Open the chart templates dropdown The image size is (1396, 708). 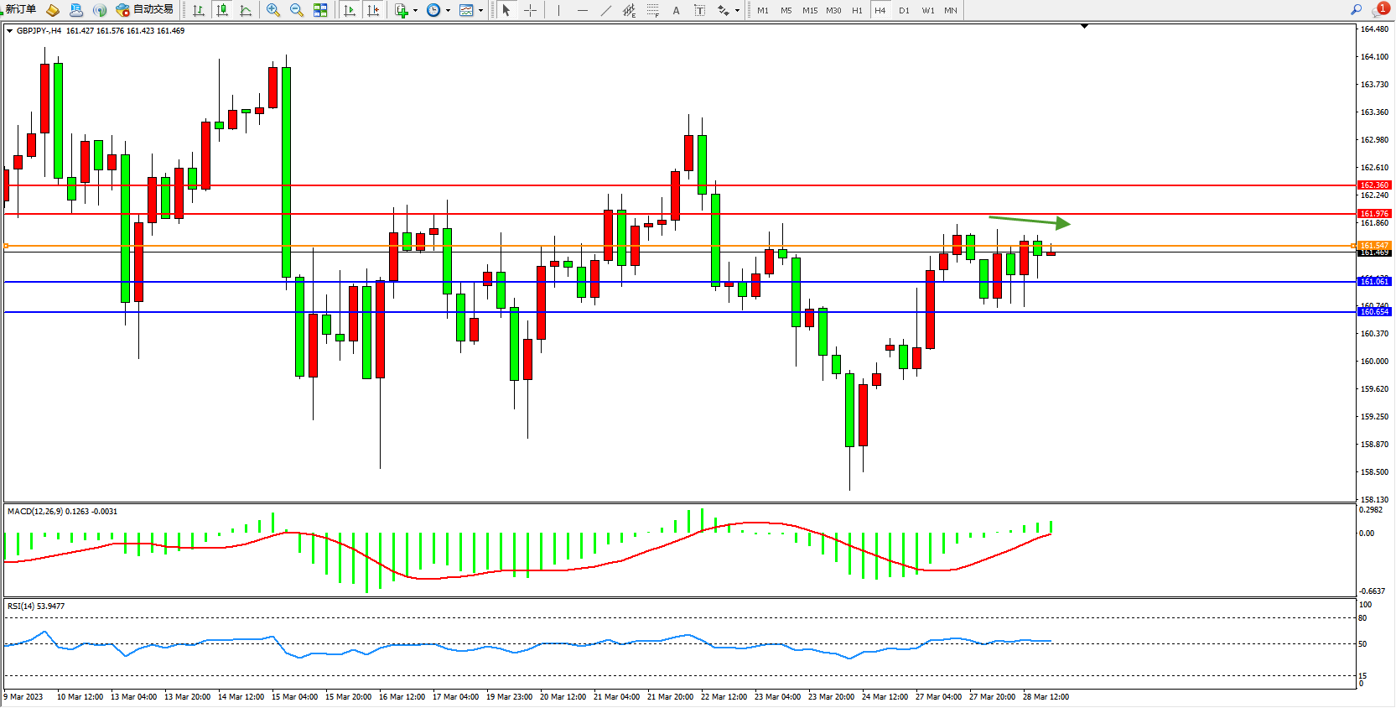(480, 11)
